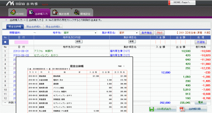
Task: Click the HOME house icon
Action: tap(13, 12)
